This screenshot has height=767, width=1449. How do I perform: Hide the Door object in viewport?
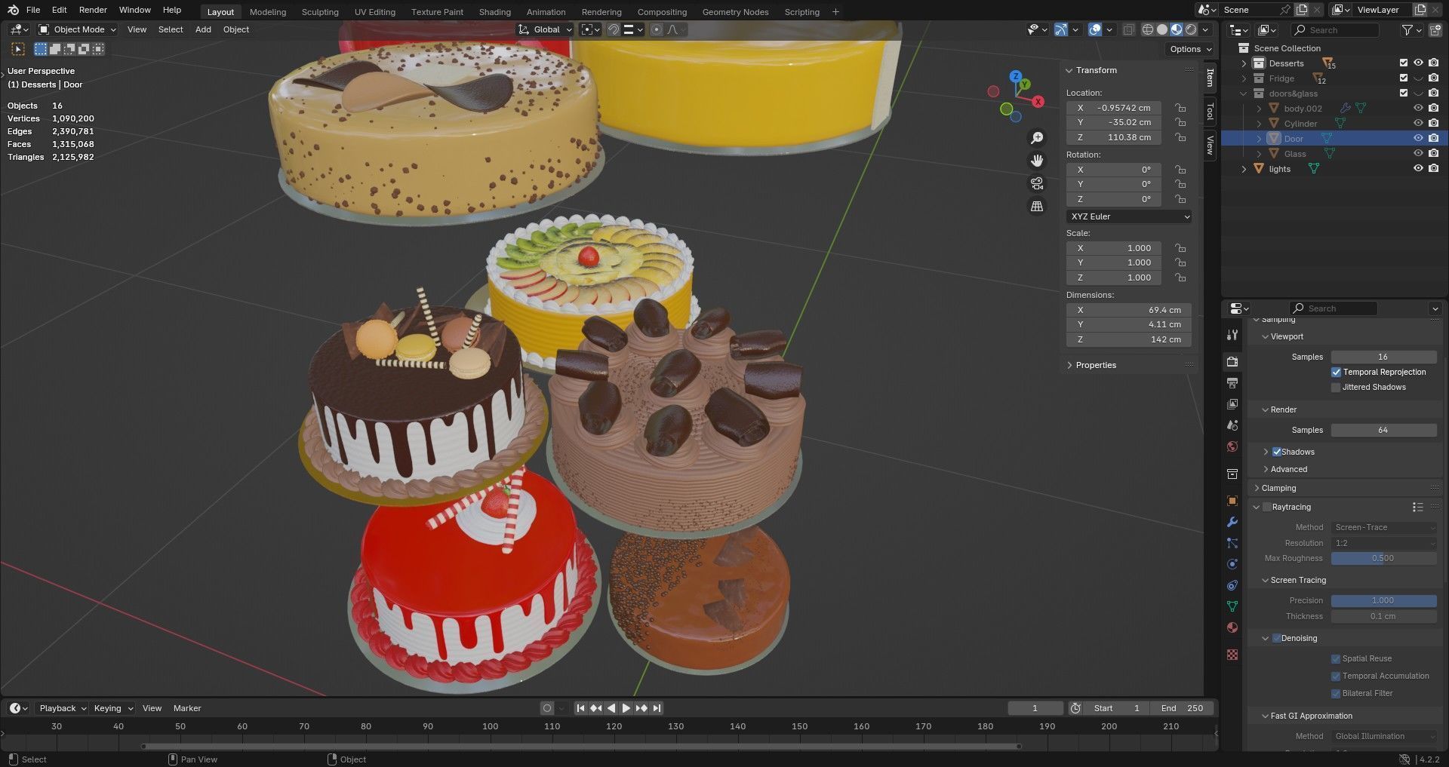coord(1418,139)
